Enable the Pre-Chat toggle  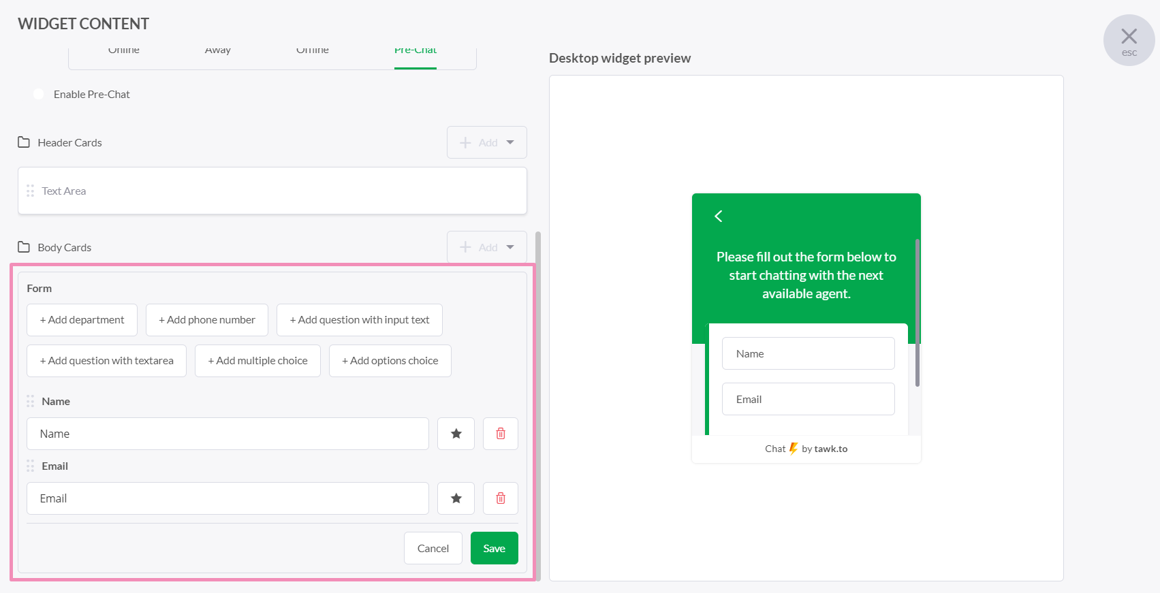point(38,94)
